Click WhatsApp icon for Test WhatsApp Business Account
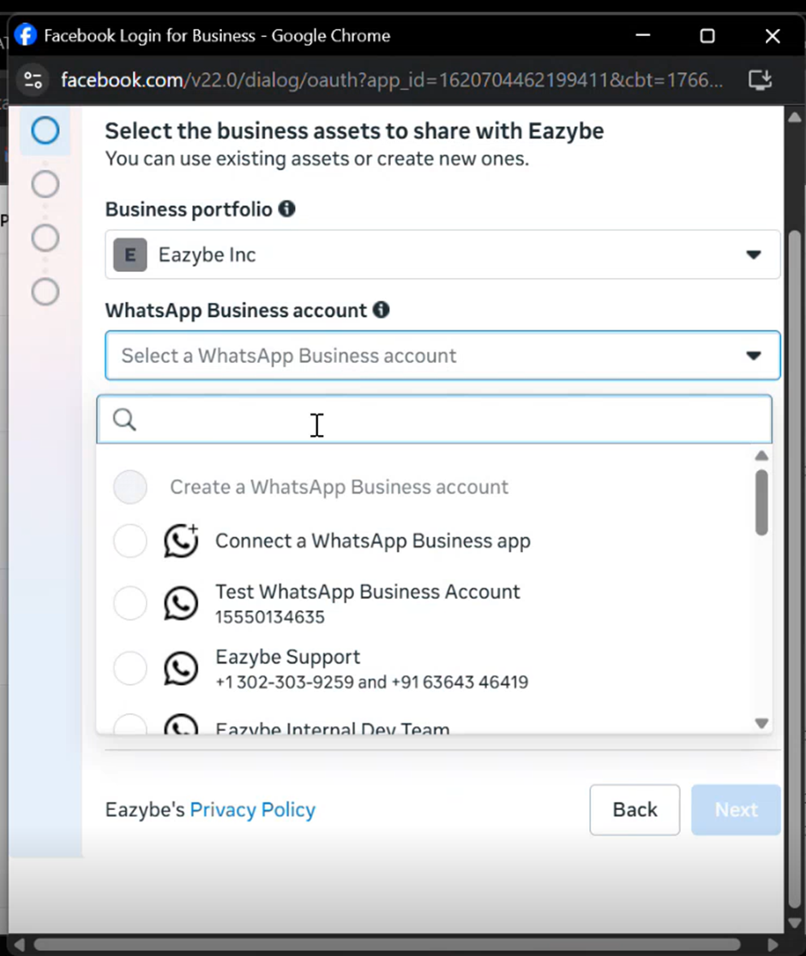 tap(181, 603)
